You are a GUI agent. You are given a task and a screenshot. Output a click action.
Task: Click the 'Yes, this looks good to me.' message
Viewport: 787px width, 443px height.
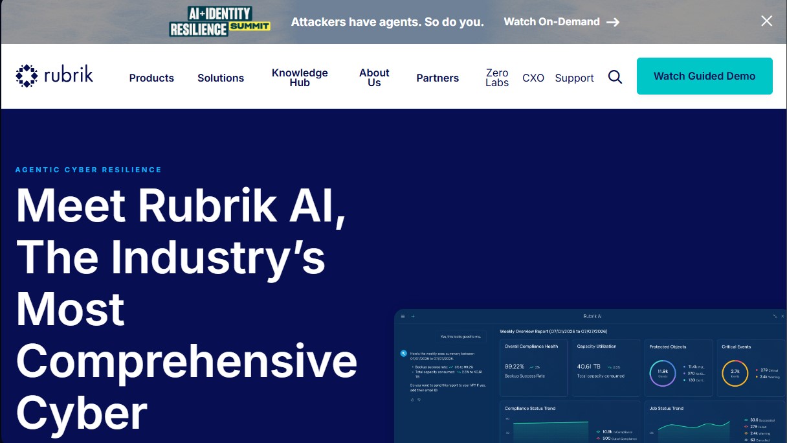click(461, 337)
